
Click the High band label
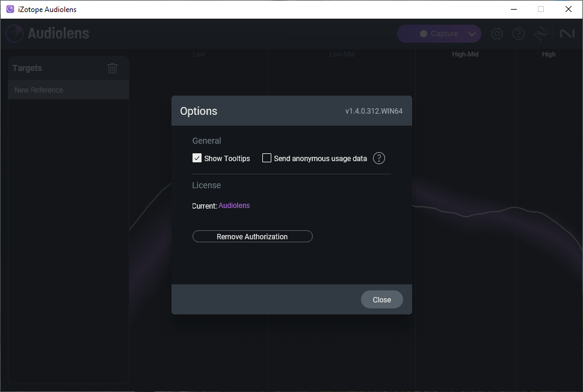(549, 54)
